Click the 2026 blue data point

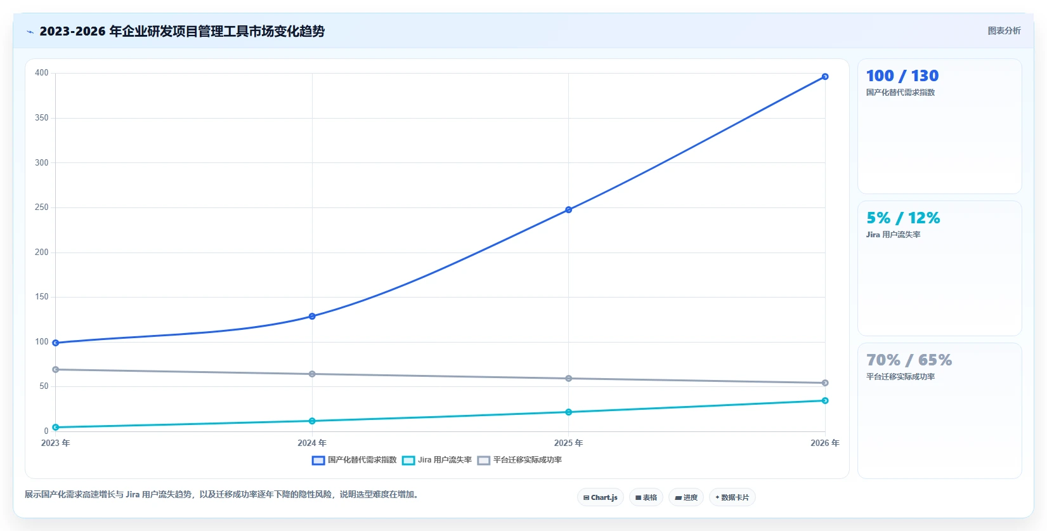825,77
